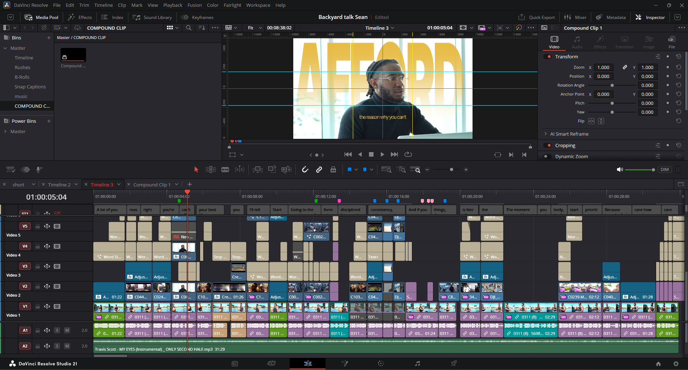688x370 pixels.
Task: Select the Blade Edit tool
Action: pos(225,170)
